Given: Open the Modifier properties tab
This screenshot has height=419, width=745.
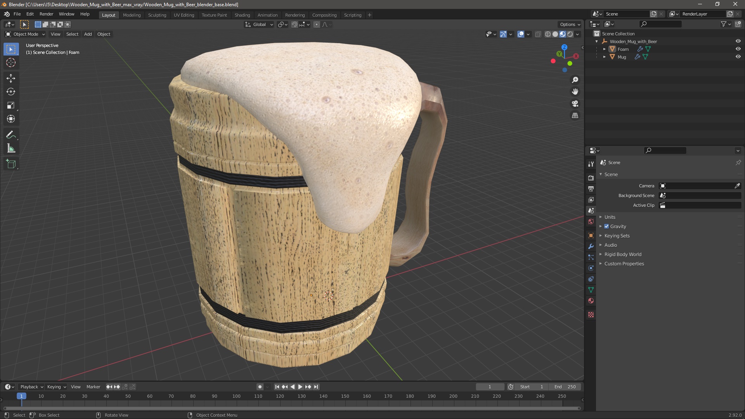Looking at the screenshot, I should (591, 246).
